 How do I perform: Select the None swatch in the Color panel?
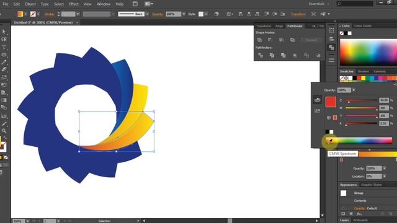tap(341, 33)
